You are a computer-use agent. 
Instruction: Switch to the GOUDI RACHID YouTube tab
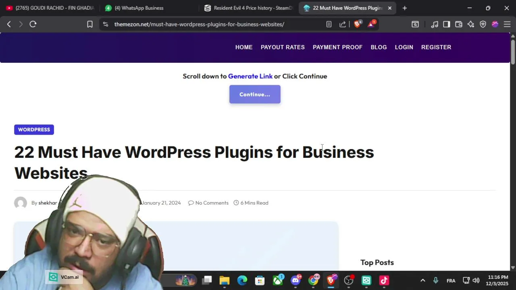coord(50,8)
